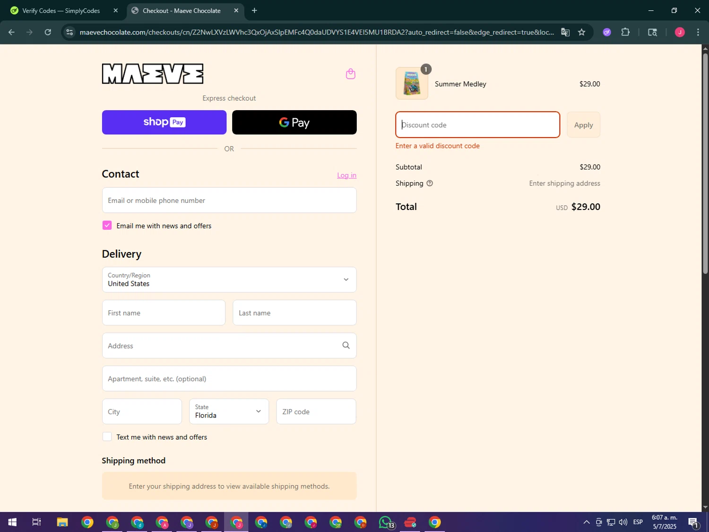Image resolution: width=709 pixels, height=532 pixels.
Task: Click the Shipping help question mark icon
Action: pyautogui.click(x=430, y=183)
